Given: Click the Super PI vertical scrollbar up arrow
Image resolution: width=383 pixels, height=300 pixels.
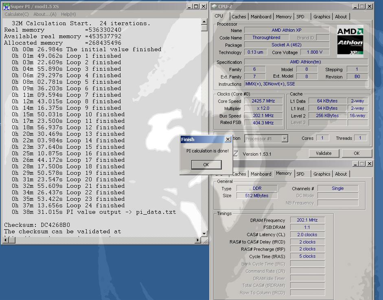Looking at the screenshot, I should coord(204,22).
